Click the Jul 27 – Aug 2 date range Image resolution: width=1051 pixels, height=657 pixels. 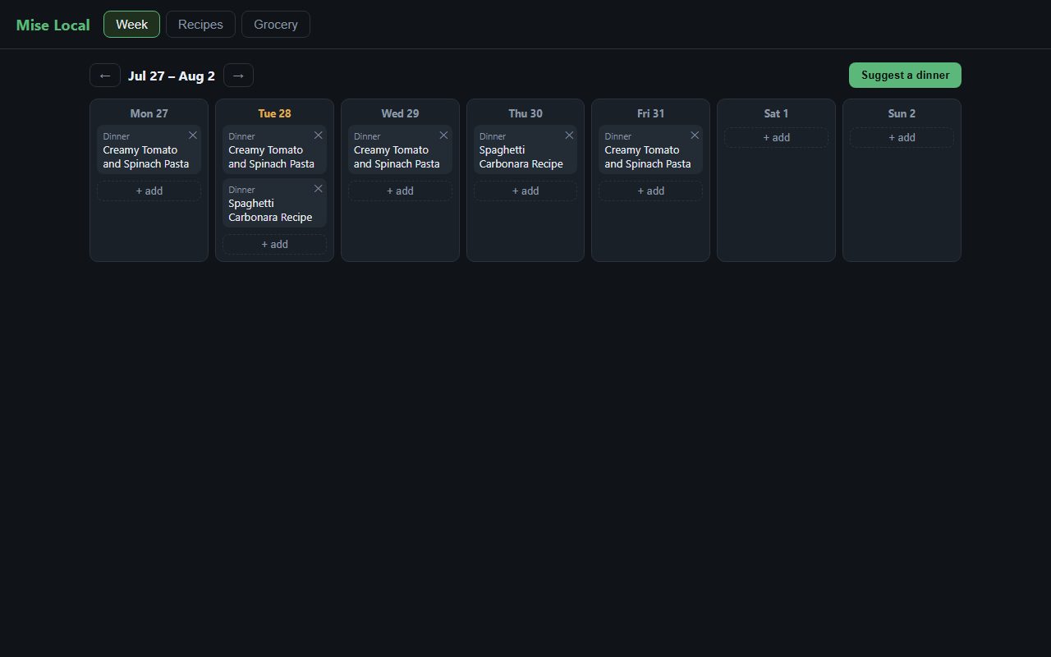172,76
